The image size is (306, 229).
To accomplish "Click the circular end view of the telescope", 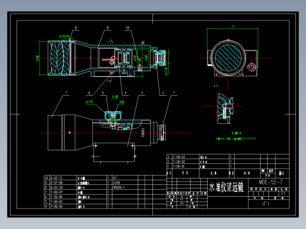I will [228, 58].
